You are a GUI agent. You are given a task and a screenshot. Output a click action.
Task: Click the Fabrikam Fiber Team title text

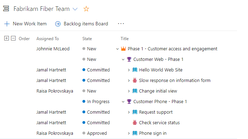pyautogui.click(x=42, y=9)
